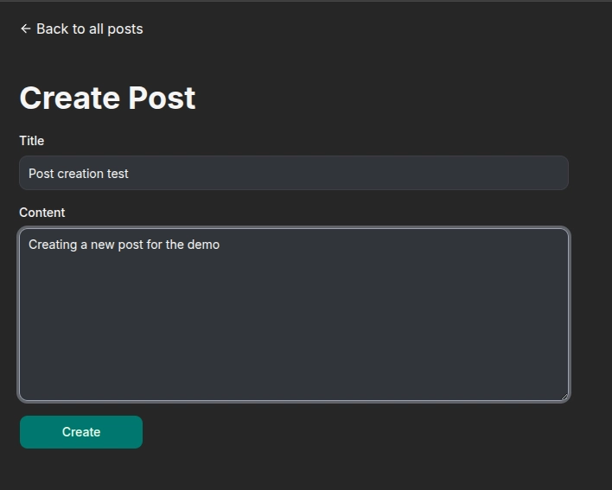Click the "Content" field label
Viewport: 612px width, 490px height.
[x=41, y=213]
